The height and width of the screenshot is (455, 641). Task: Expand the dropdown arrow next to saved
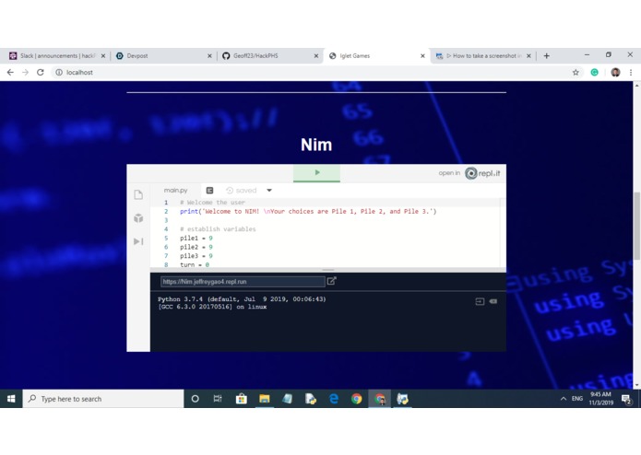point(269,190)
